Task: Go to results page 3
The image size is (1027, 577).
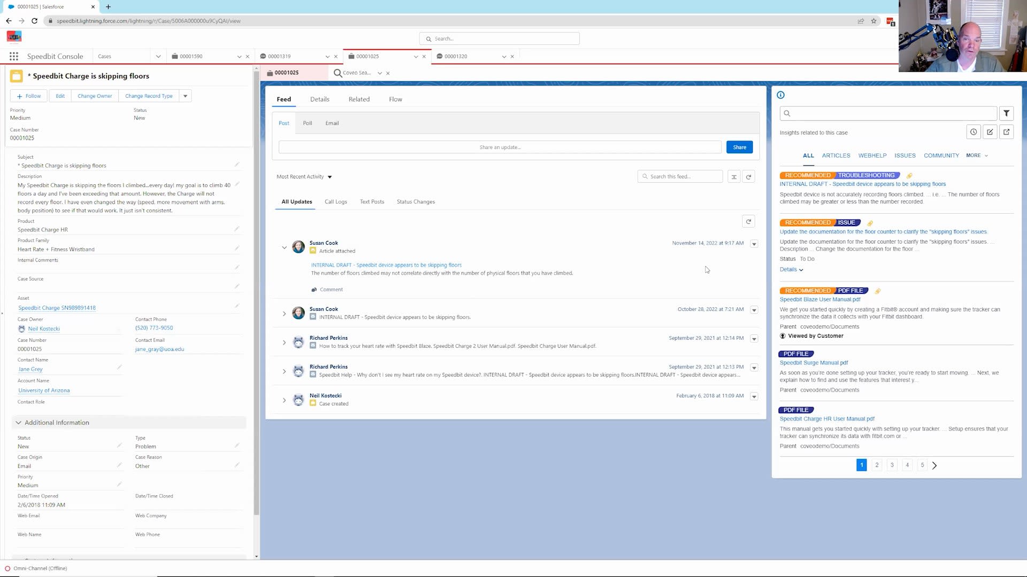Action: coord(892,465)
